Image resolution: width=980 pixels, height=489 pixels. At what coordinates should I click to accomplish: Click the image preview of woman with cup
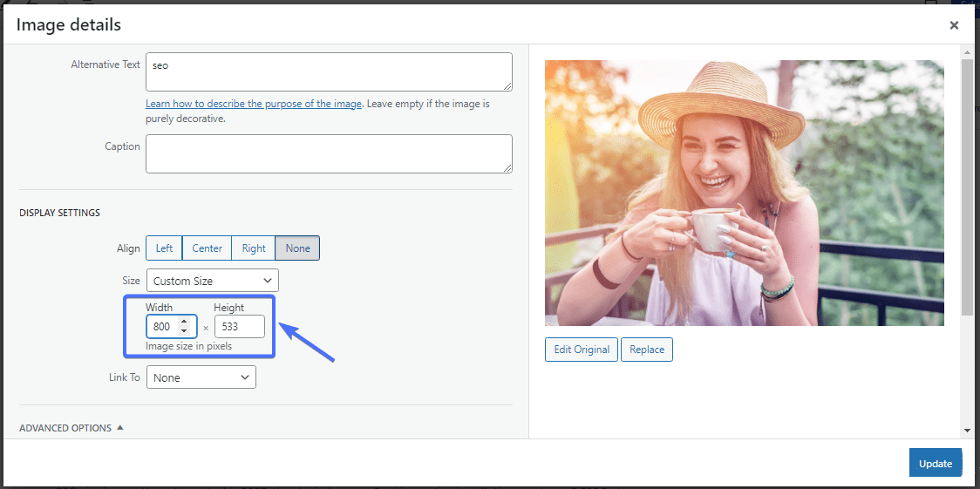coord(745,193)
